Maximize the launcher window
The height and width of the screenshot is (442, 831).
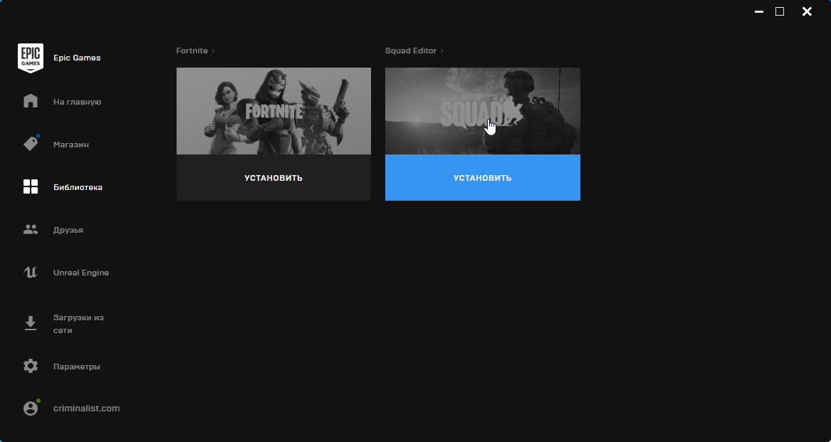[780, 11]
